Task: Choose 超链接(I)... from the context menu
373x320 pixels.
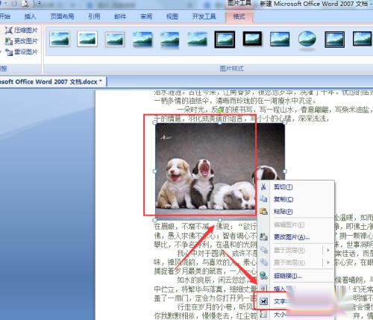Action: tap(296, 276)
